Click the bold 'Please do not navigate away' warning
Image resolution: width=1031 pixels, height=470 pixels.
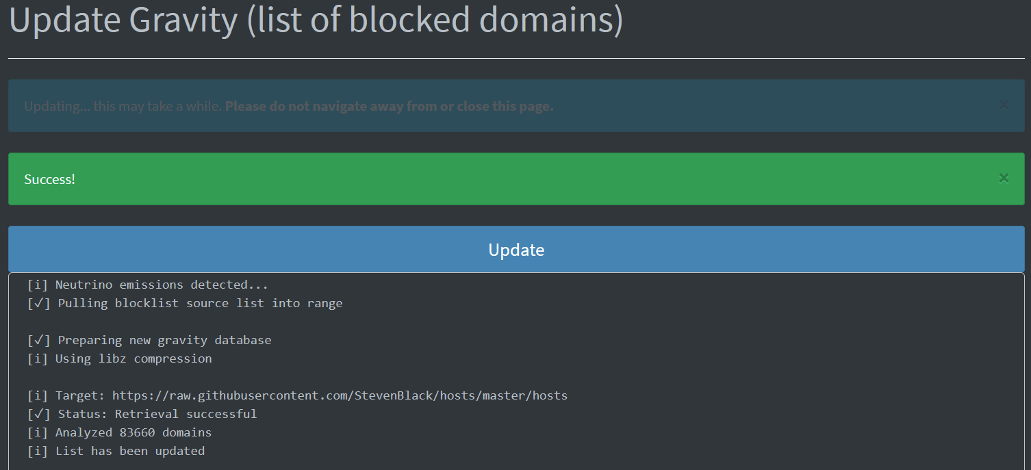389,106
